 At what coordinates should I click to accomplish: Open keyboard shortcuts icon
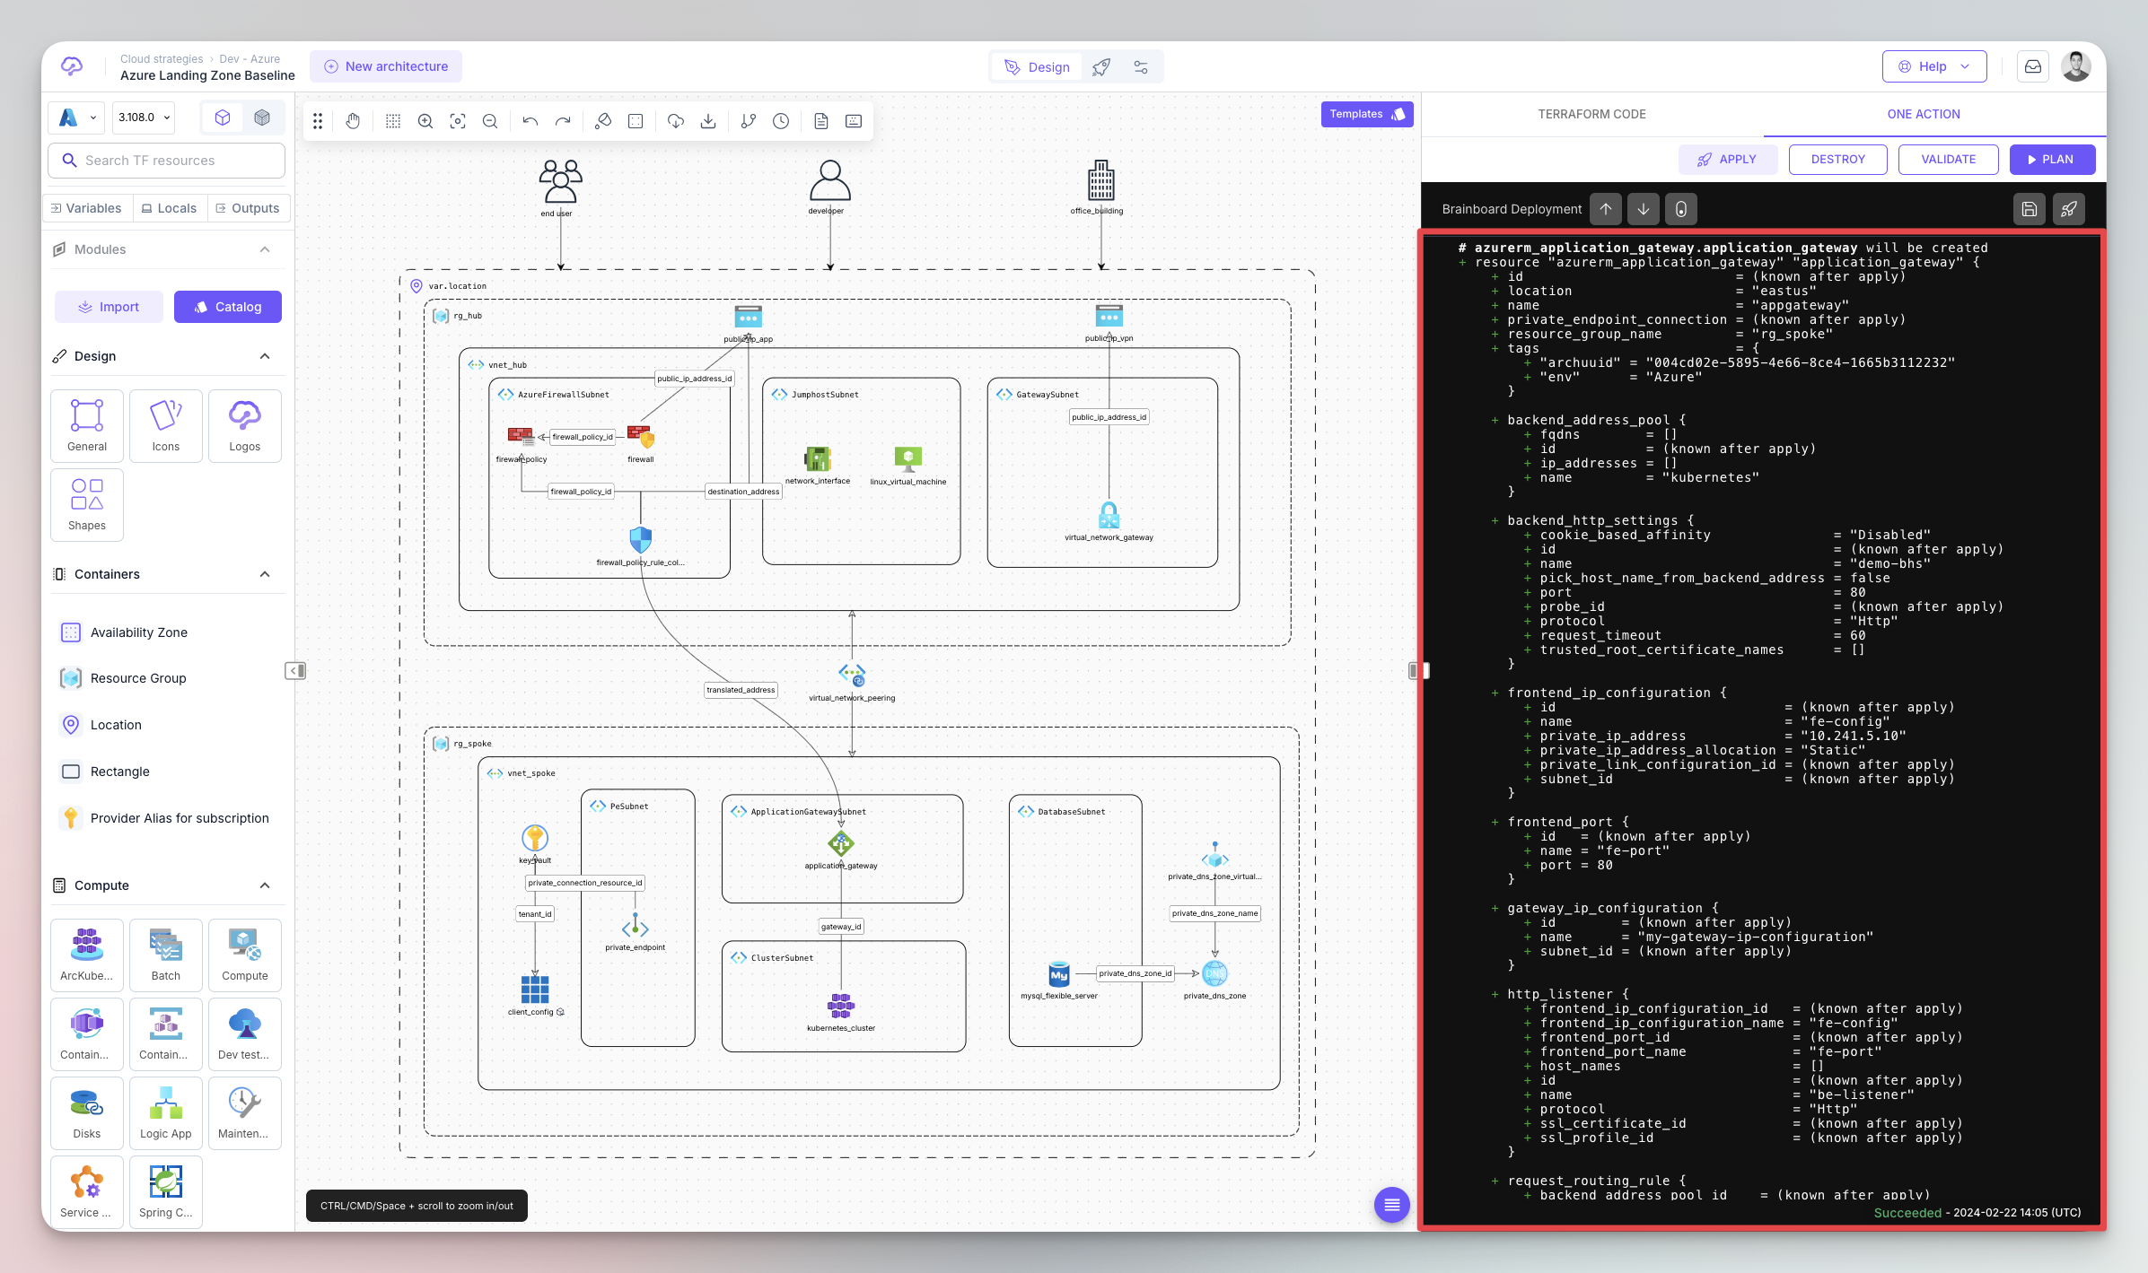click(854, 121)
